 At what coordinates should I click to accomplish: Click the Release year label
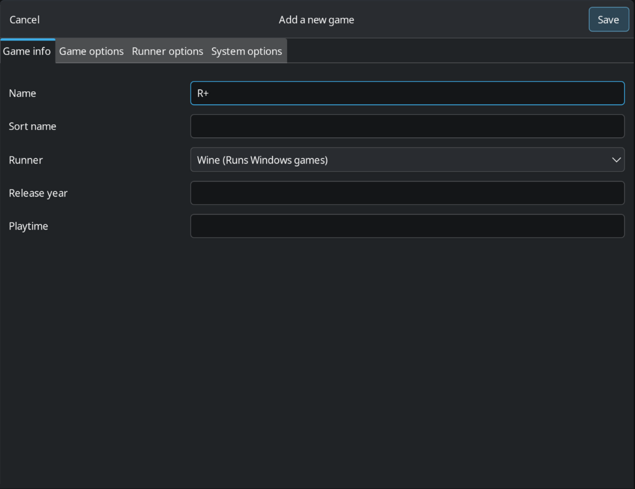point(38,193)
